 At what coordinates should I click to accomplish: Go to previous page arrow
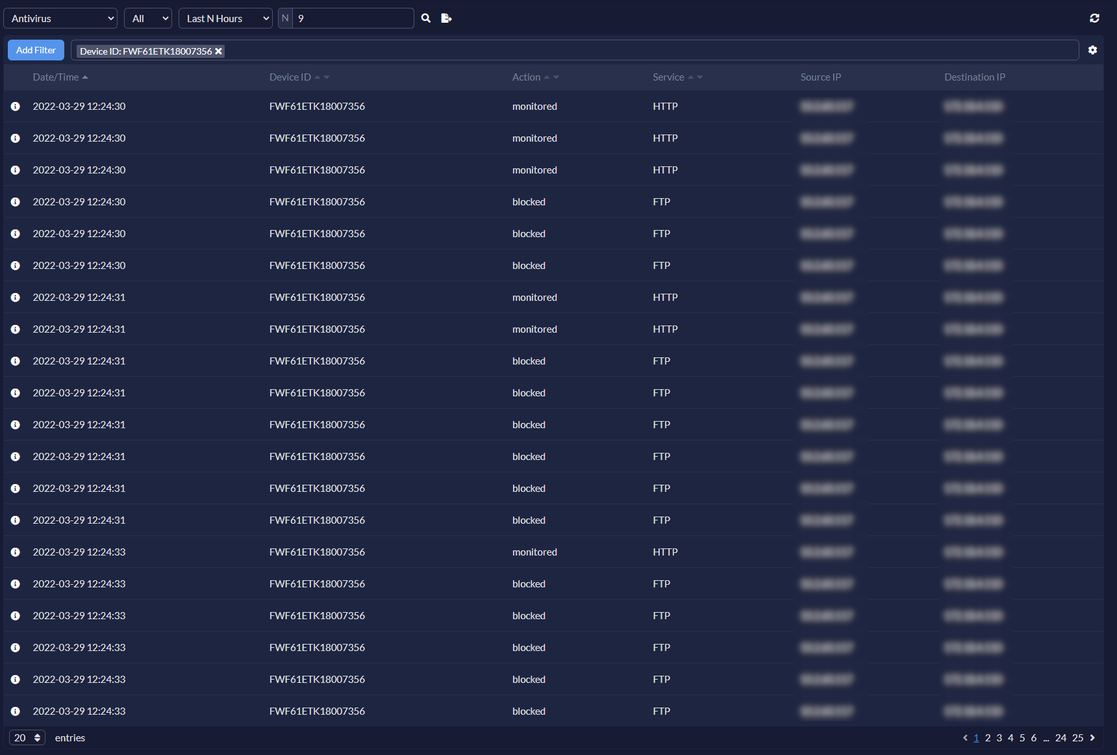965,737
